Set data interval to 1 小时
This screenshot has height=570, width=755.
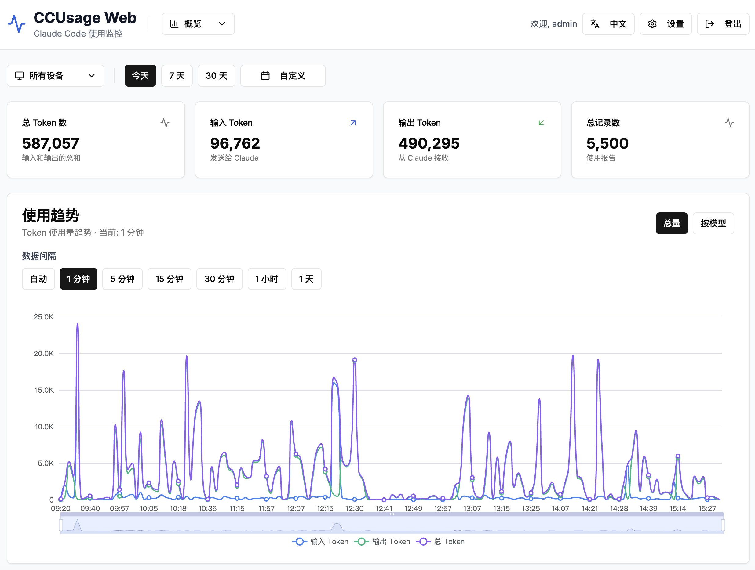pyautogui.click(x=267, y=279)
